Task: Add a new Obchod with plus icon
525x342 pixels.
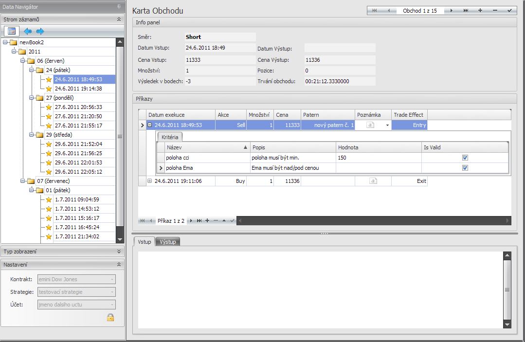Action: click(x=480, y=10)
